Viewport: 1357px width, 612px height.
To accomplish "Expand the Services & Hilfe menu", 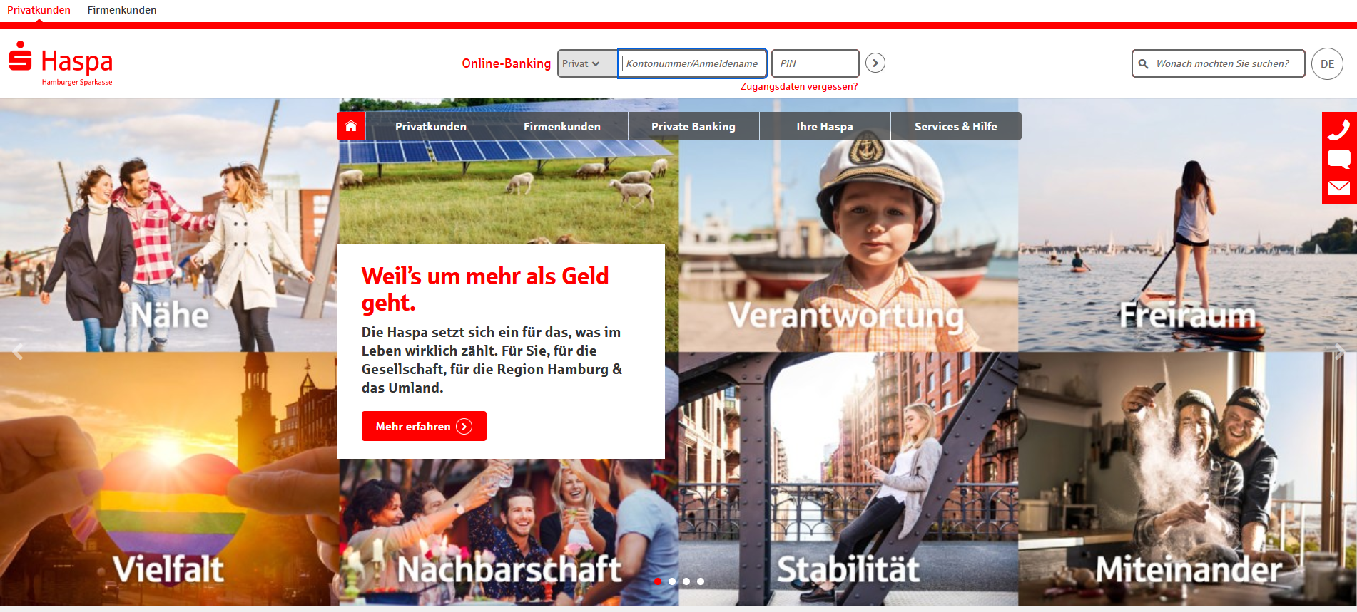I will pos(956,126).
